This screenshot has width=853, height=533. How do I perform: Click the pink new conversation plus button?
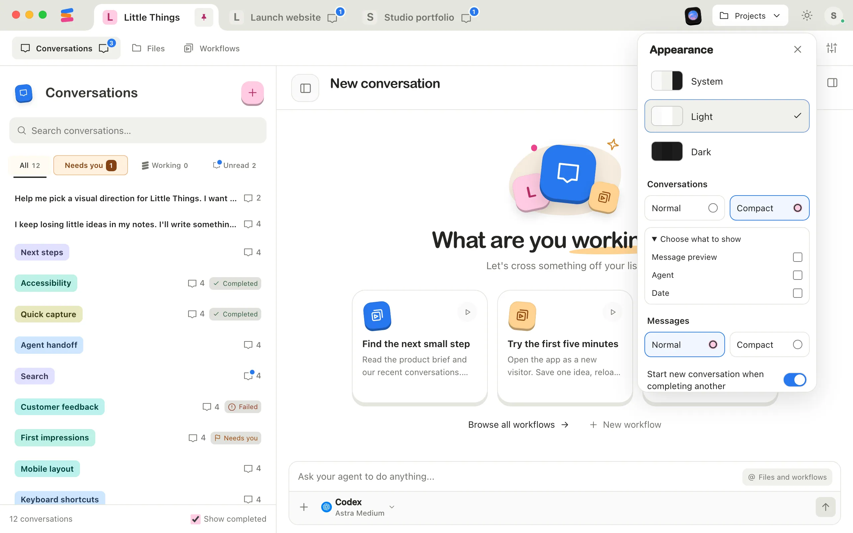pyautogui.click(x=252, y=93)
